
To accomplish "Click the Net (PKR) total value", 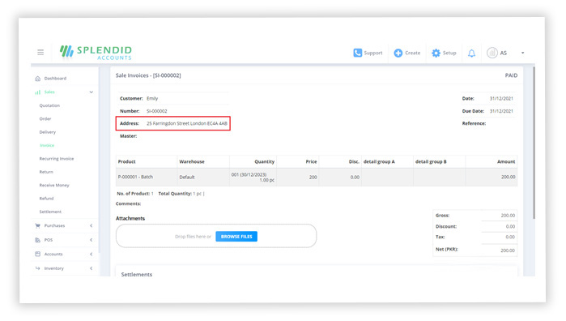I will coord(508,250).
